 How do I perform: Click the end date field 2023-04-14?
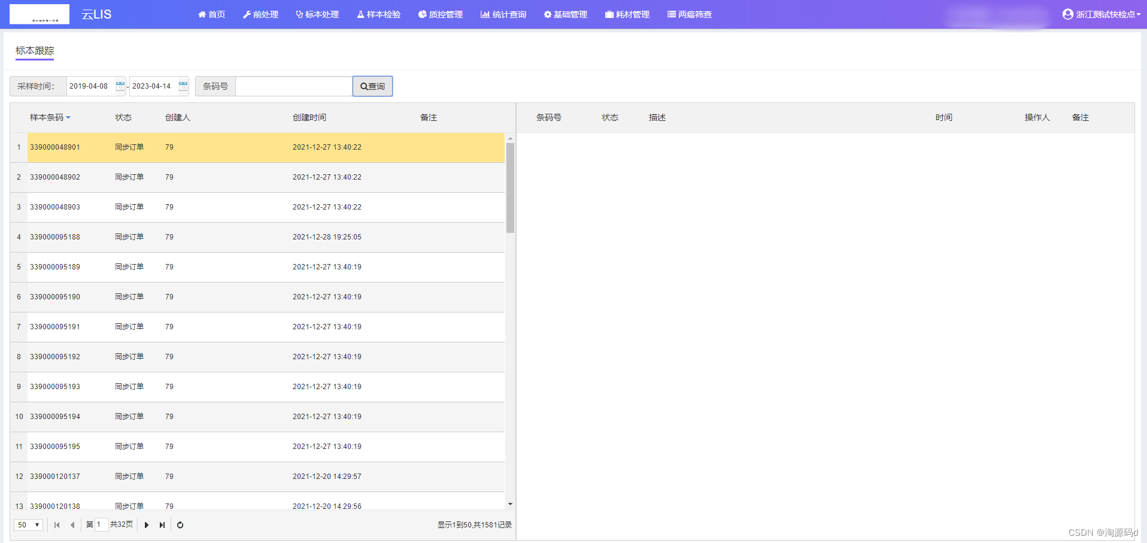[x=153, y=86]
